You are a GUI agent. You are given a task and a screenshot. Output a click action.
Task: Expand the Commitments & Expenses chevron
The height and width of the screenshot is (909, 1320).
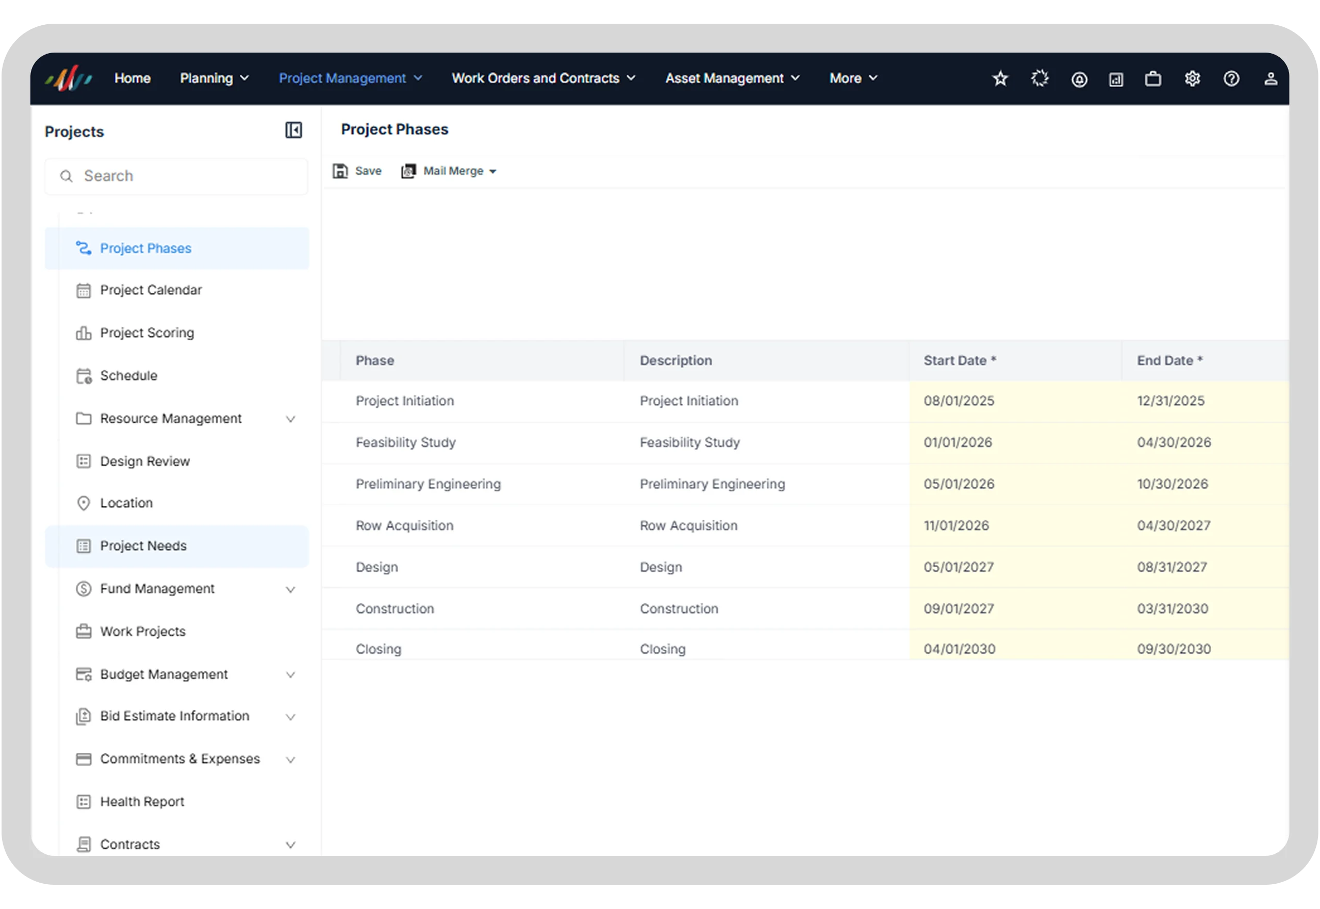click(x=290, y=760)
